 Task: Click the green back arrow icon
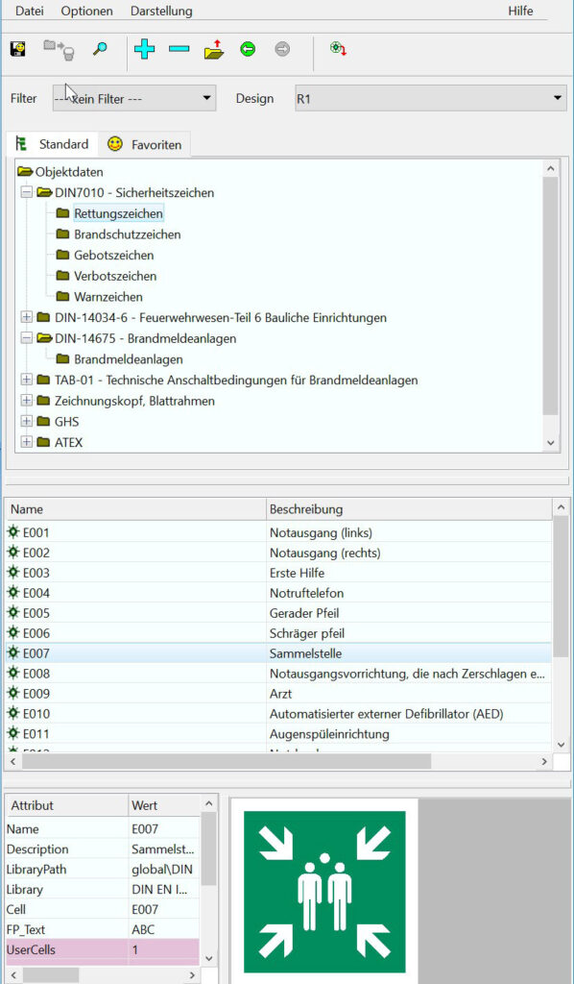pyautogui.click(x=248, y=49)
